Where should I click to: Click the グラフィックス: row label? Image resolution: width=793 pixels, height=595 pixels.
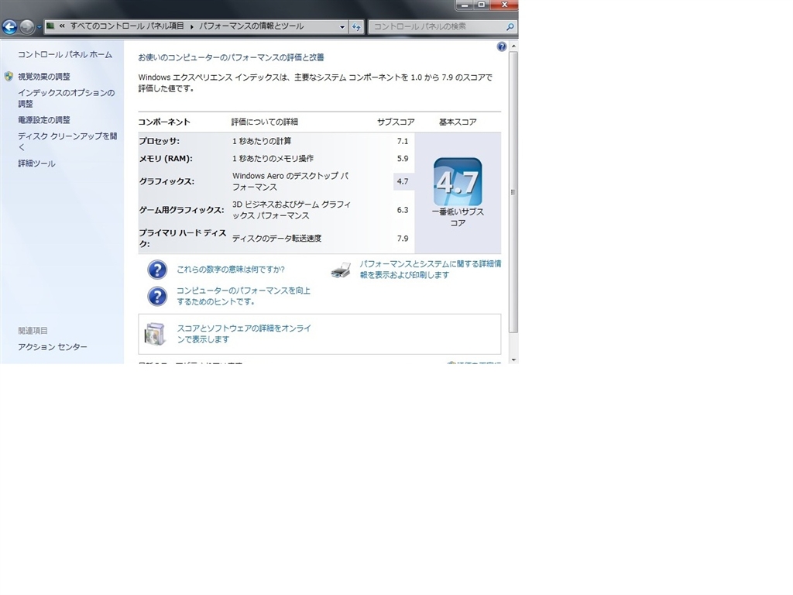pos(166,181)
